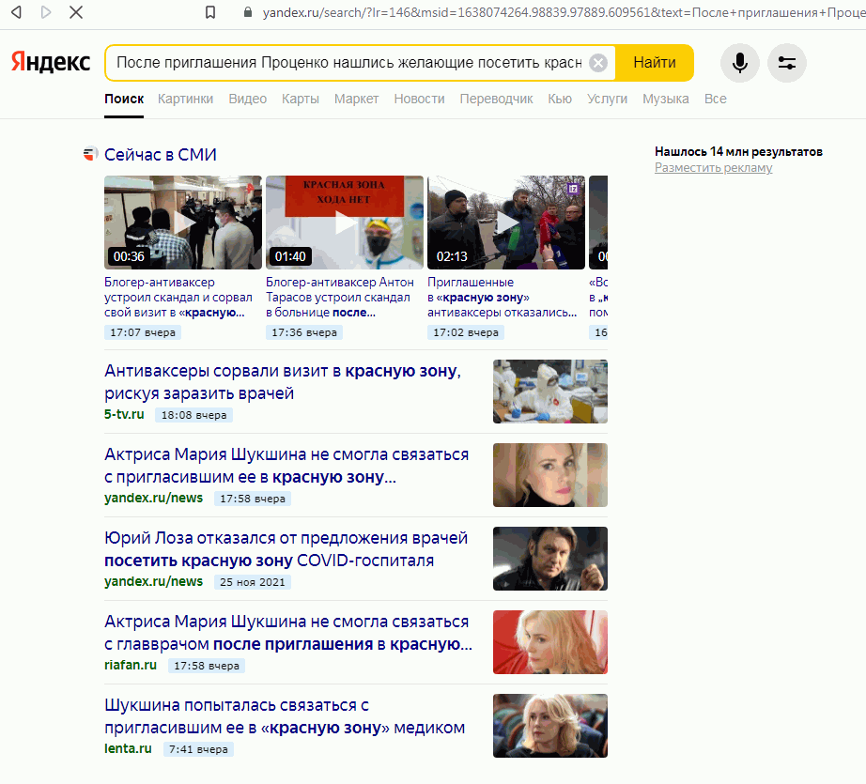Play the 02:13 video thumbnail
Screen dimensions: 866x784
tap(506, 223)
